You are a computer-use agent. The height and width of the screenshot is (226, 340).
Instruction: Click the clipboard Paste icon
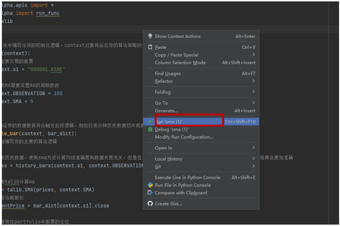click(x=150, y=47)
